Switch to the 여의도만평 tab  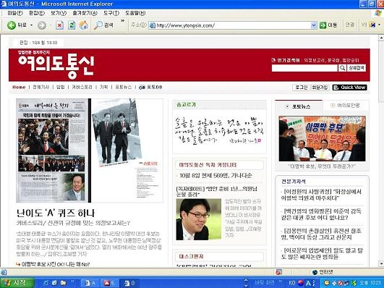346,106
